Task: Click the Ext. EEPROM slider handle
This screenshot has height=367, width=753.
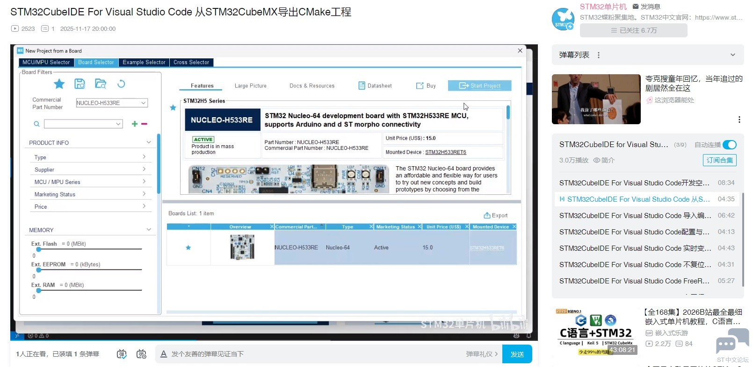Action: click(39, 270)
